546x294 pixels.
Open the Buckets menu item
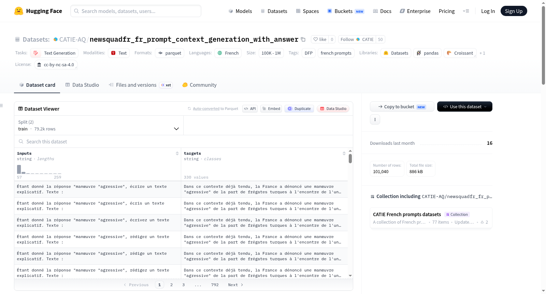346,11
